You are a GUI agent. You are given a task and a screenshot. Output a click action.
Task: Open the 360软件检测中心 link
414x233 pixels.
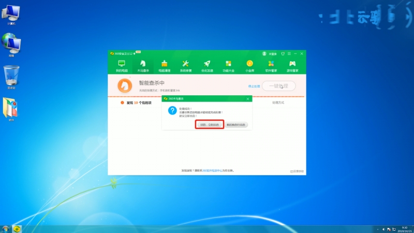pyautogui.click(x=212, y=171)
